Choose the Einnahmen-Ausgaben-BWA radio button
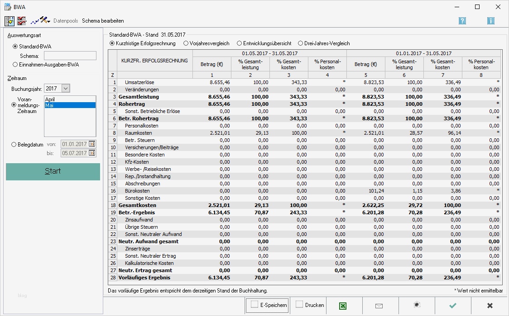 (x=15, y=65)
